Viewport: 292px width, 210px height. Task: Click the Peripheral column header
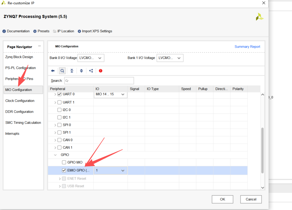pos(71,89)
